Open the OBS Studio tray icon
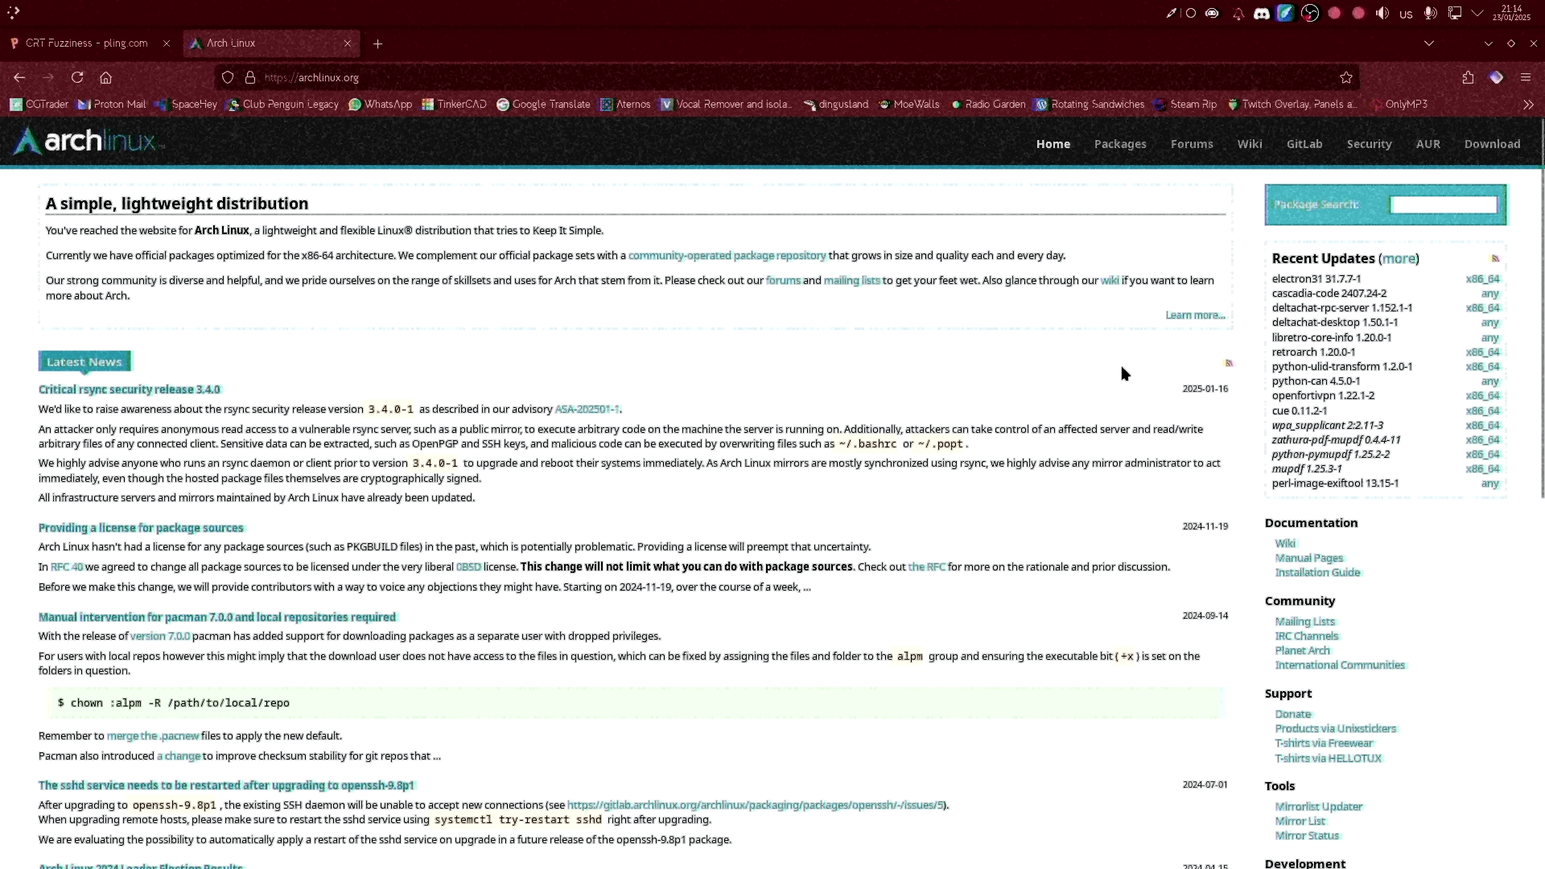Image resolution: width=1545 pixels, height=869 pixels. 1310,14
